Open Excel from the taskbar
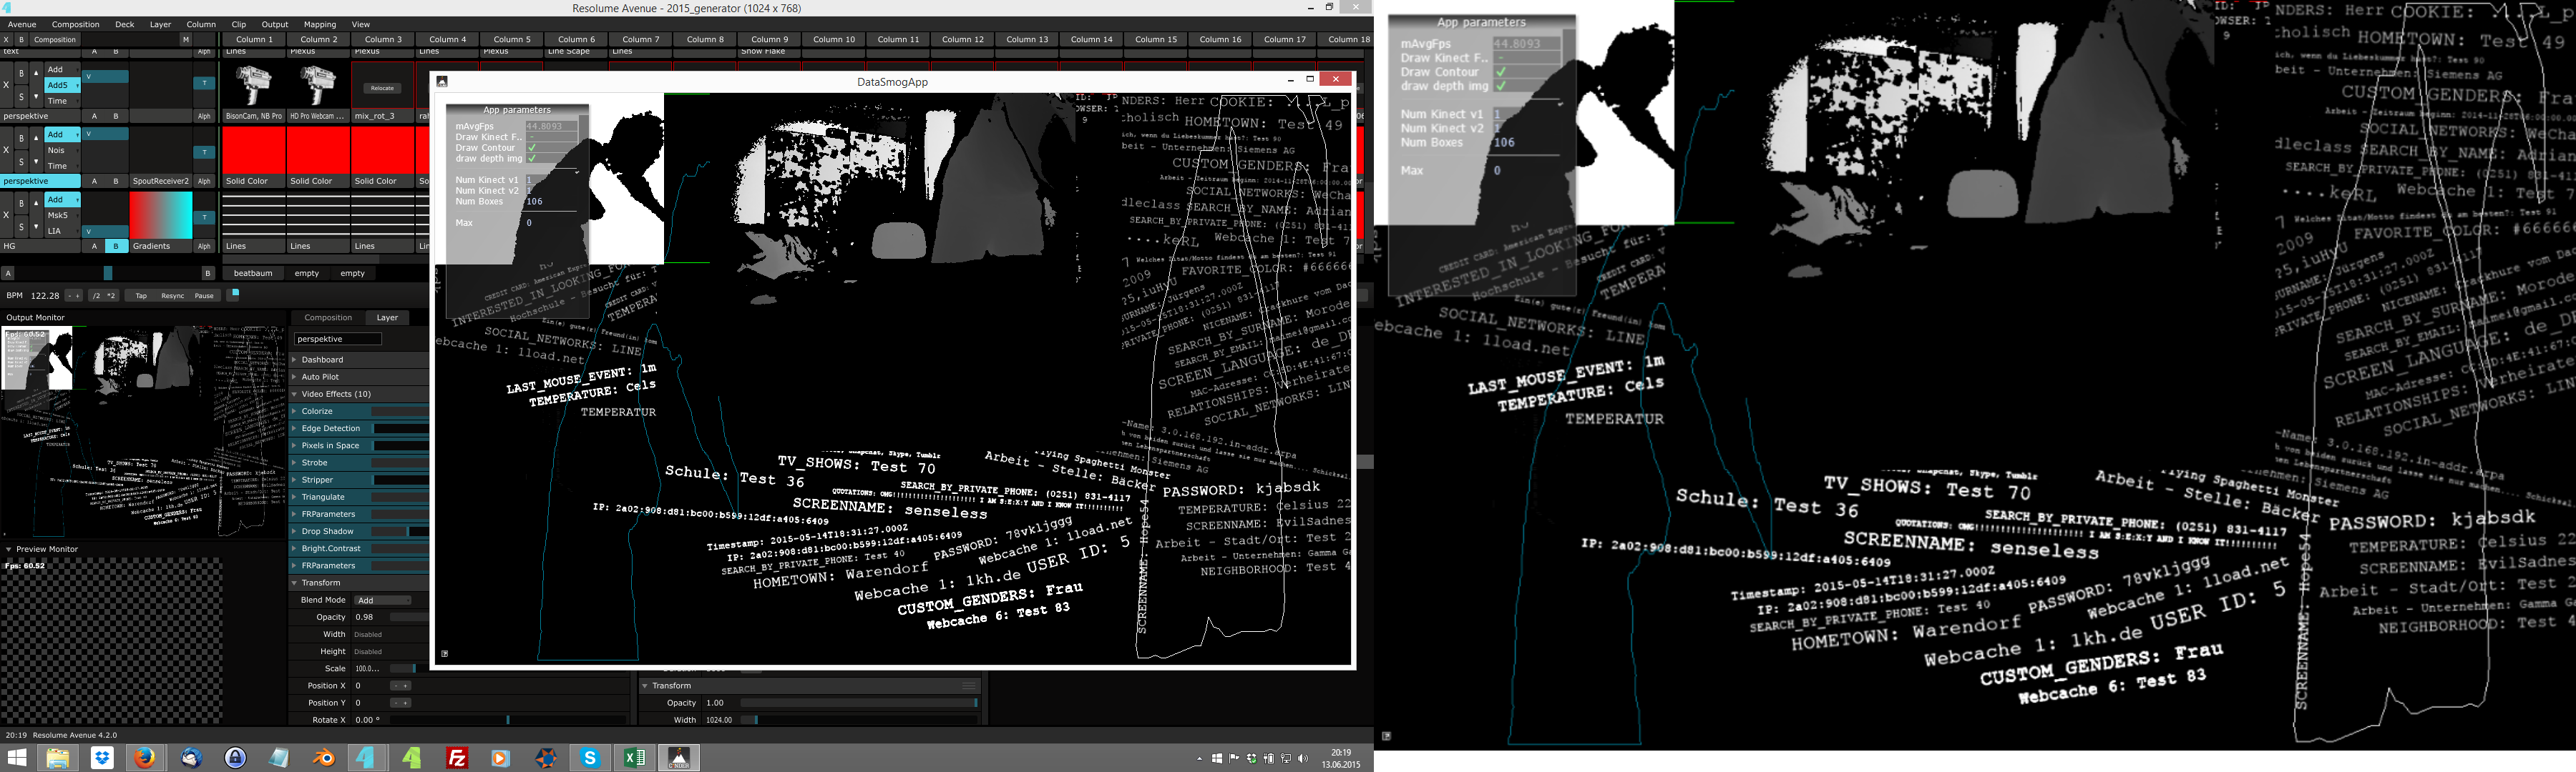This screenshot has height=772, width=2576. [x=634, y=758]
